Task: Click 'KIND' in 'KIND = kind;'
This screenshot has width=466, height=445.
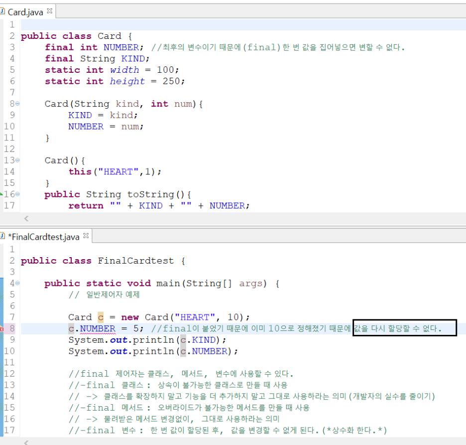Action: point(80,115)
